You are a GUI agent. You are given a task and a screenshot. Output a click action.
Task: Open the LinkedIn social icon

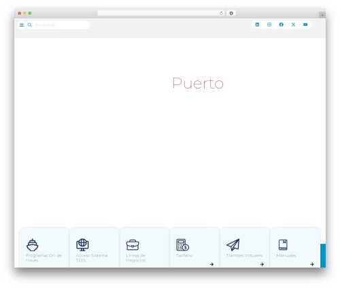257,25
